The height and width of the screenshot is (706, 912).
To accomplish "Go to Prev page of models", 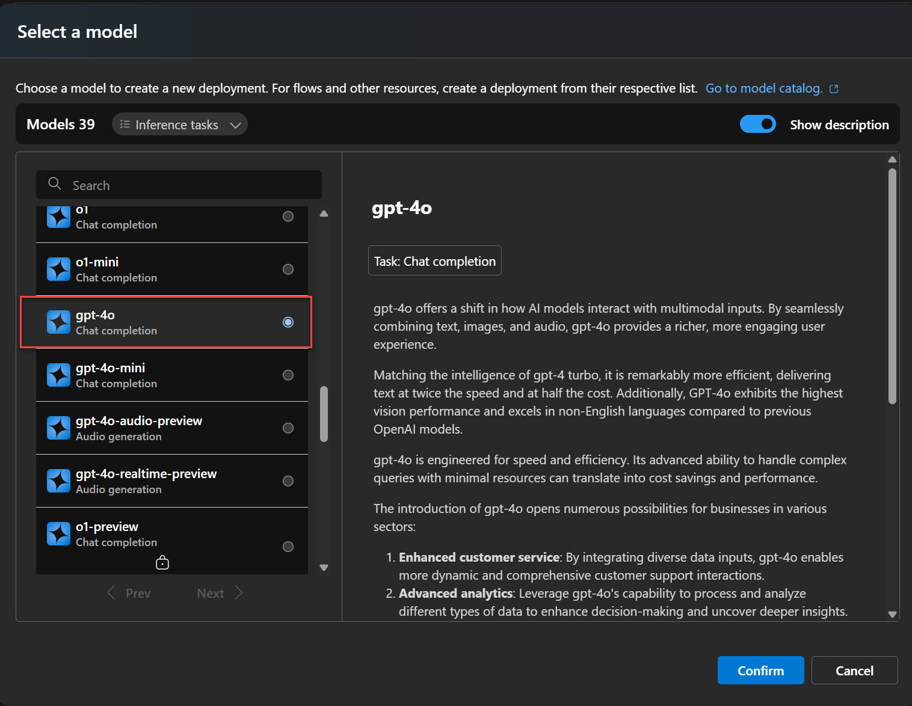I will click(129, 594).
